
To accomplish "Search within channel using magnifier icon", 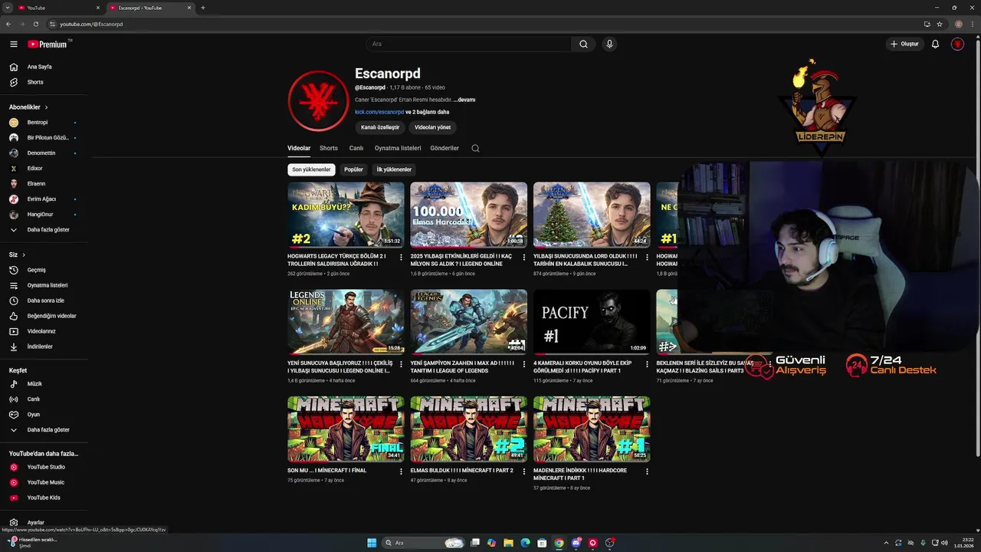I will pyautogui.click(x=475, y=149).
